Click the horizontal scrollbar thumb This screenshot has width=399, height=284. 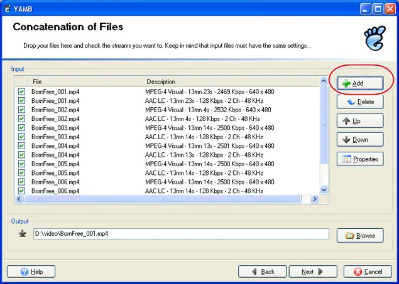click(x=162, y=199)
